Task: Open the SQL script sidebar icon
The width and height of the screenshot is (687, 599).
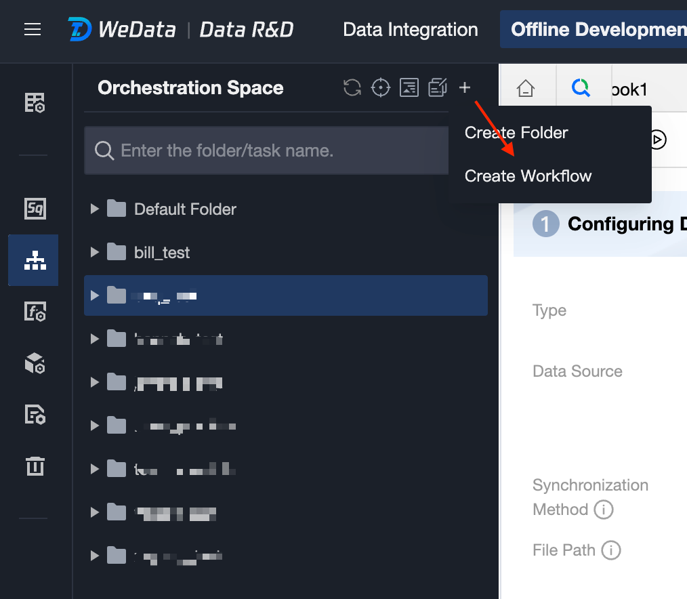Action: tap(35, 209)
